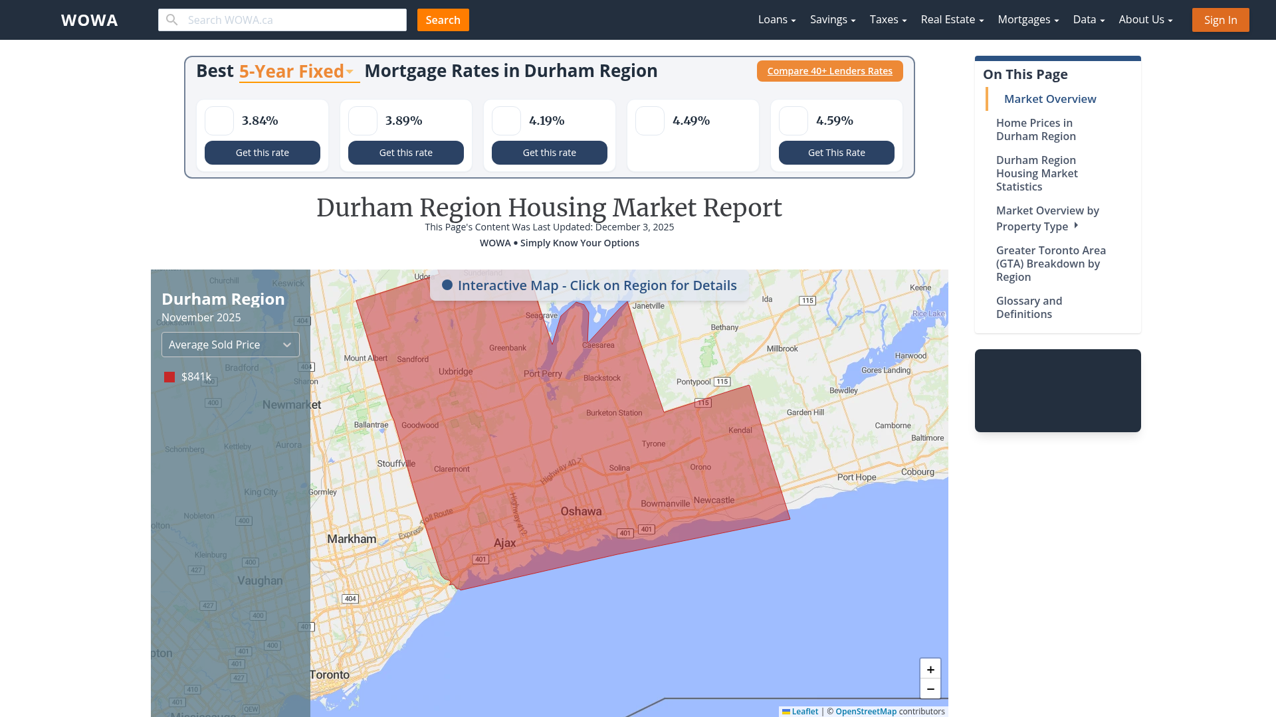Click Get this rate under the 3.84% offer
The width and height of the screenshot is (1276, 717).
(262, 153)
